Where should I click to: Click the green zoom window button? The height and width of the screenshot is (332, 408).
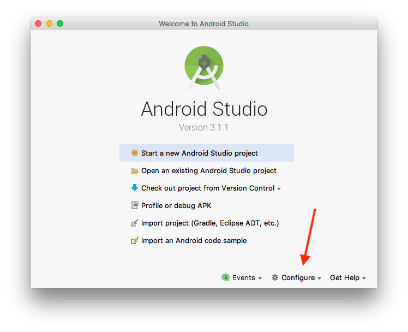[60, 23]
